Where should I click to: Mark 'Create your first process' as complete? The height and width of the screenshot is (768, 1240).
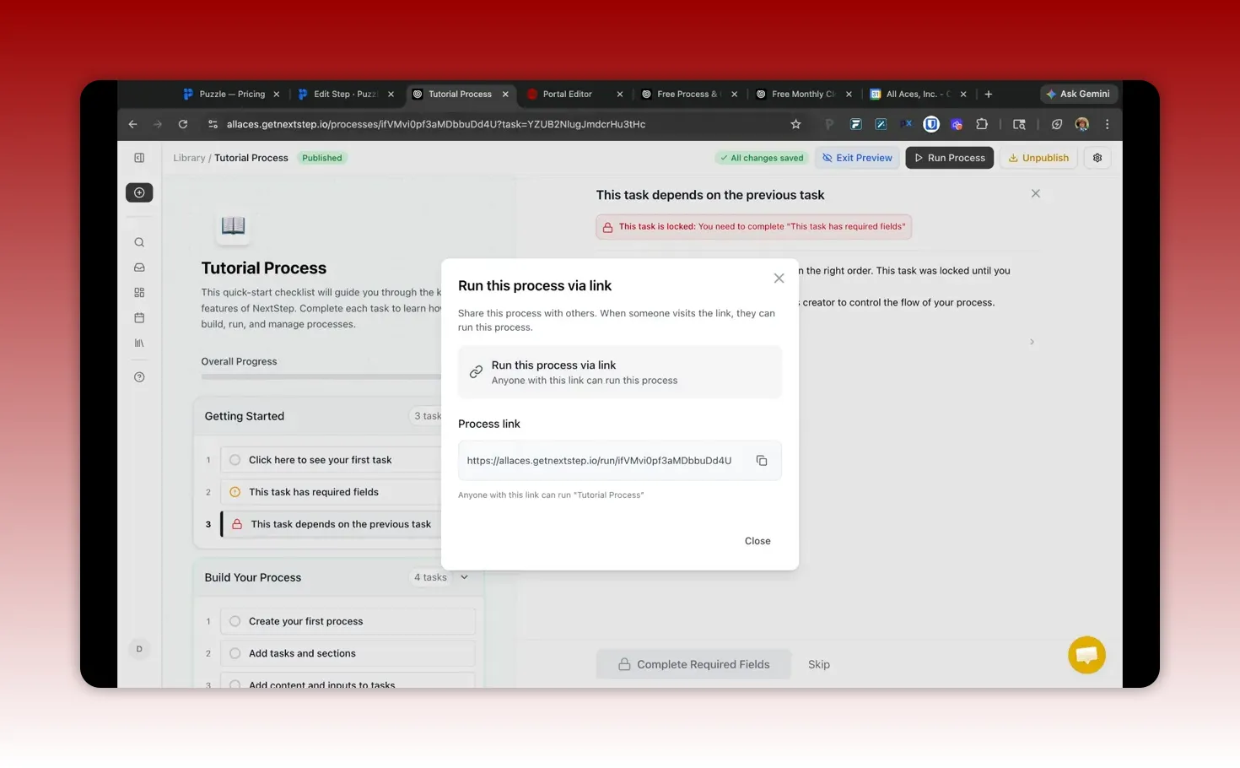(x=234, y=620)
